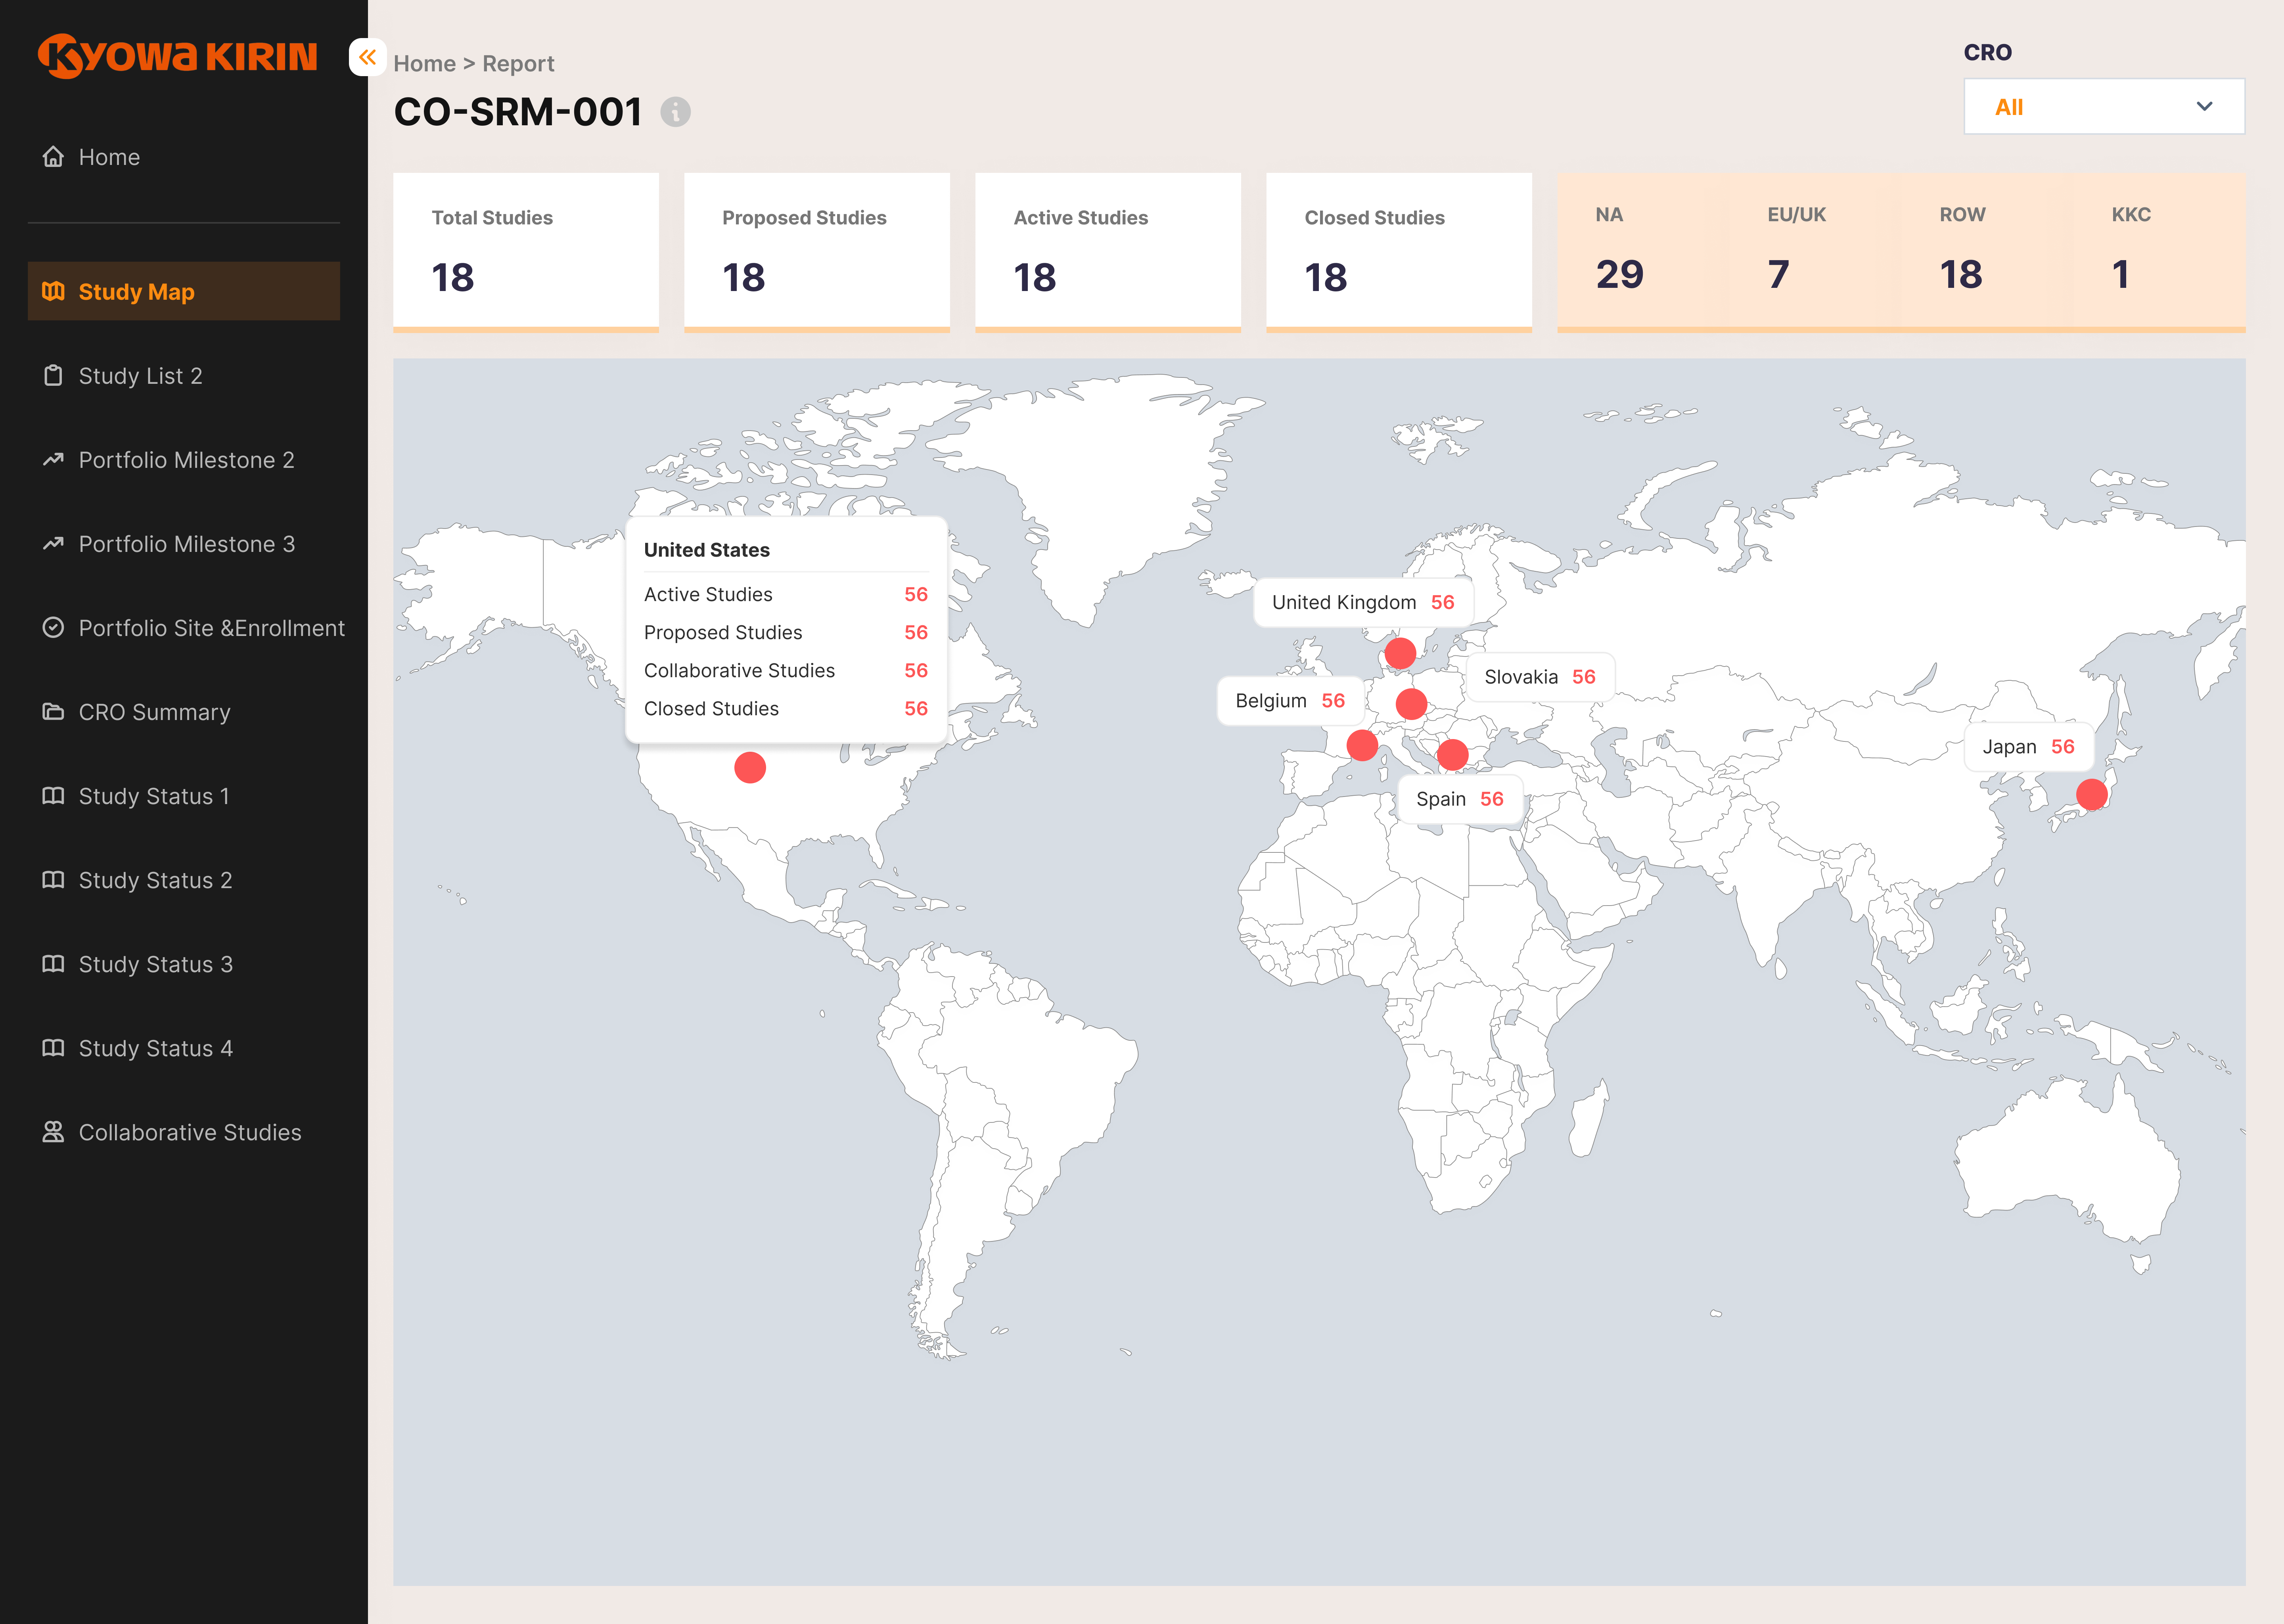Click the Slovakia map marker dot
Image resolution: width=2284 pixels, height=1624 pixels.
[1411, 704]
